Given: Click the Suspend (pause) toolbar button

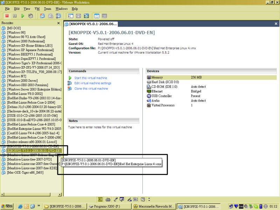Looking at the screenshot, I should tap(15, 16).
